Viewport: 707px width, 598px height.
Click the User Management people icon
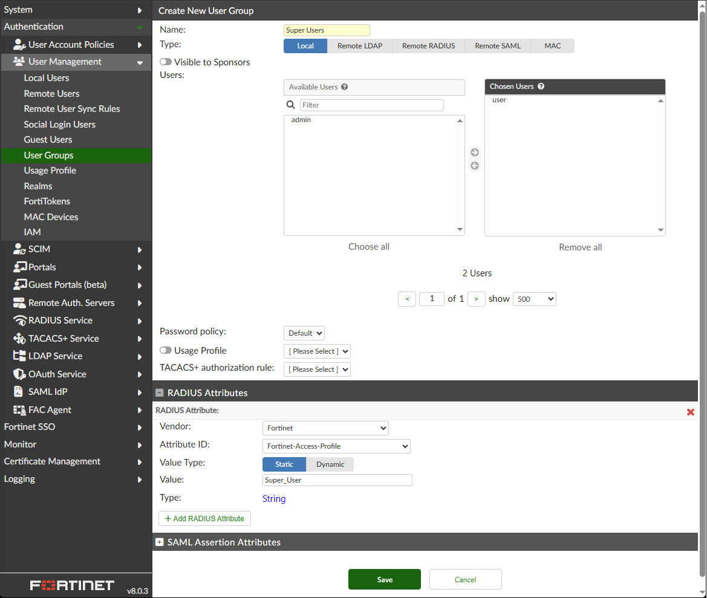[19, 61]
